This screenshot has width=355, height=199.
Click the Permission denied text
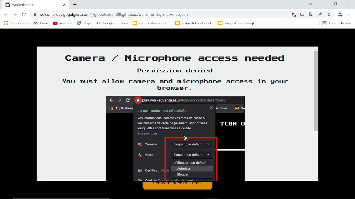pos(175,70)
